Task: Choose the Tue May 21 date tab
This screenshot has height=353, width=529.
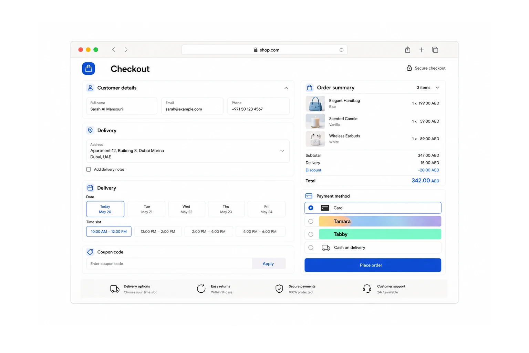Action: (x=147, y=209)
